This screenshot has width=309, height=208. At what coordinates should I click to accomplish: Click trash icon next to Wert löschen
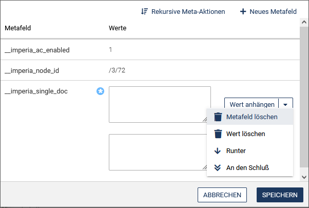218,134
